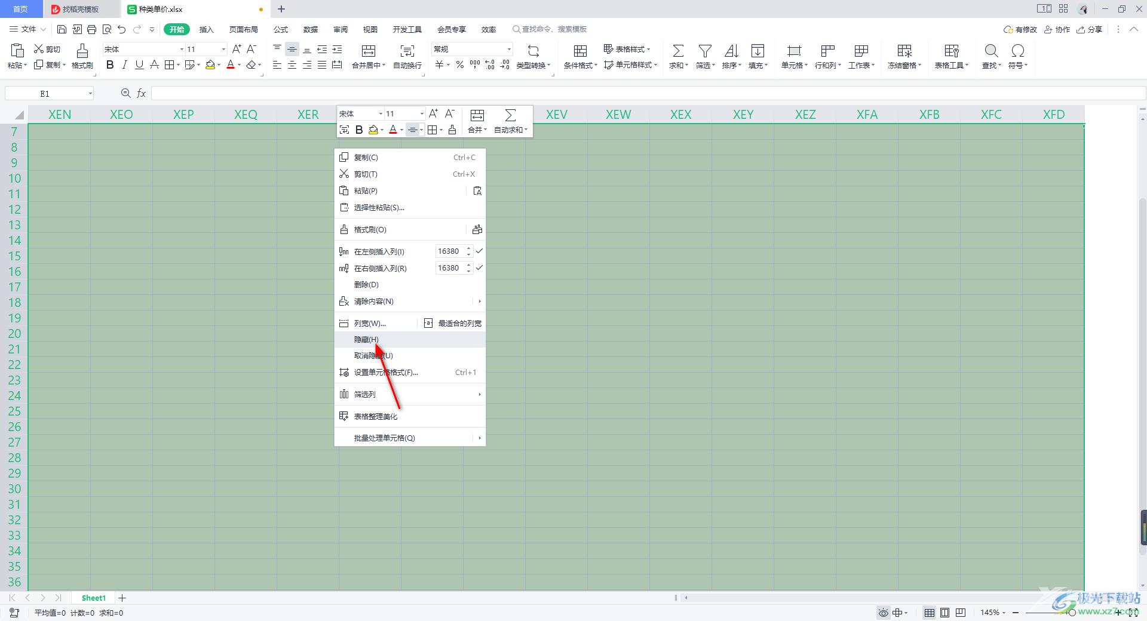
Task: Click paste-as-text icon beside Paste entry
Action: tap(477, 191)
